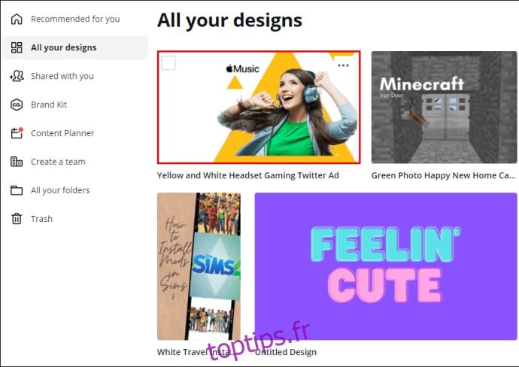Open Recommended for you section
Screen dimensions: 519x367
75,20
